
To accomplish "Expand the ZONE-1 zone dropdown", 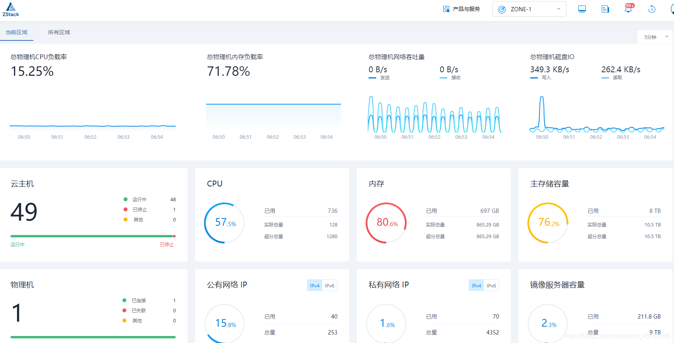I will pos(529,9).
